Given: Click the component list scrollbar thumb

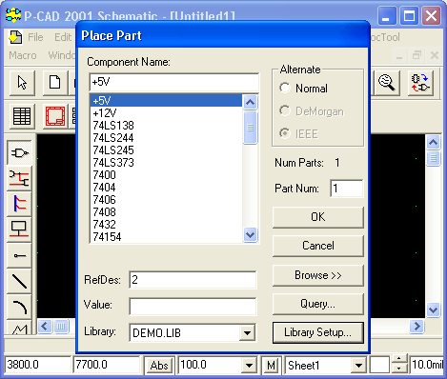Looking at the screenshot, I should 250,128.
